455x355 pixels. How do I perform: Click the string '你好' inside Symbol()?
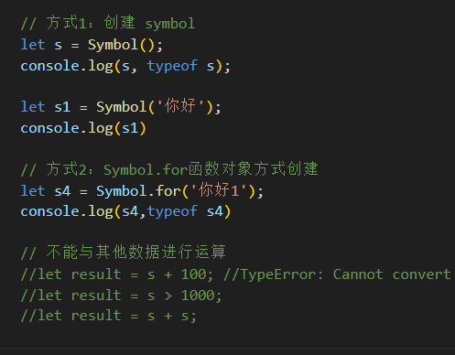(x=180, y=106)
